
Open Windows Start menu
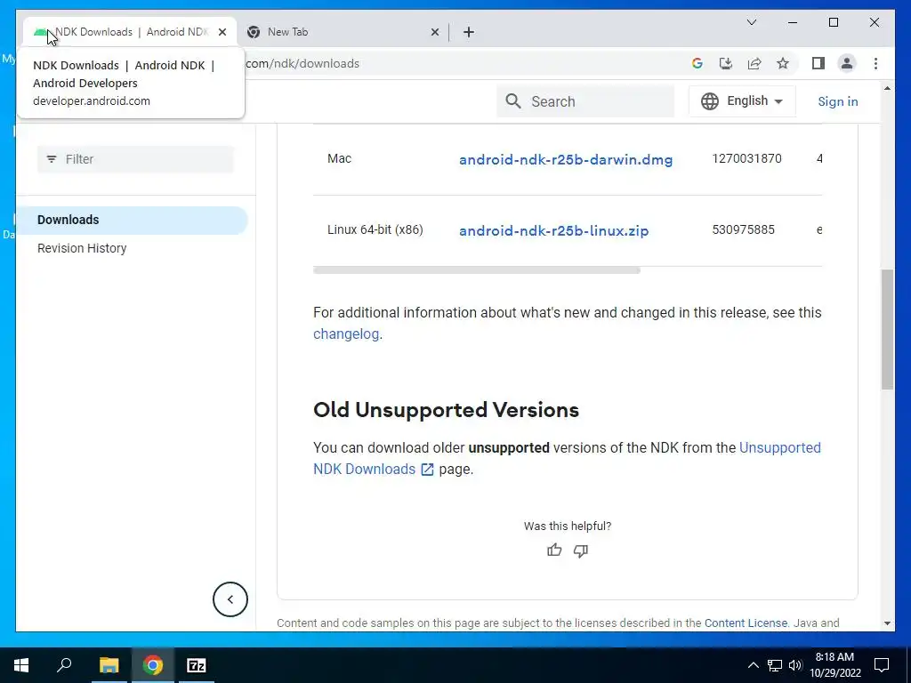coord(21,665)
